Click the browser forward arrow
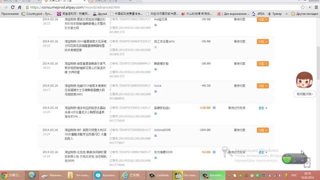 [x=5, y=7]
